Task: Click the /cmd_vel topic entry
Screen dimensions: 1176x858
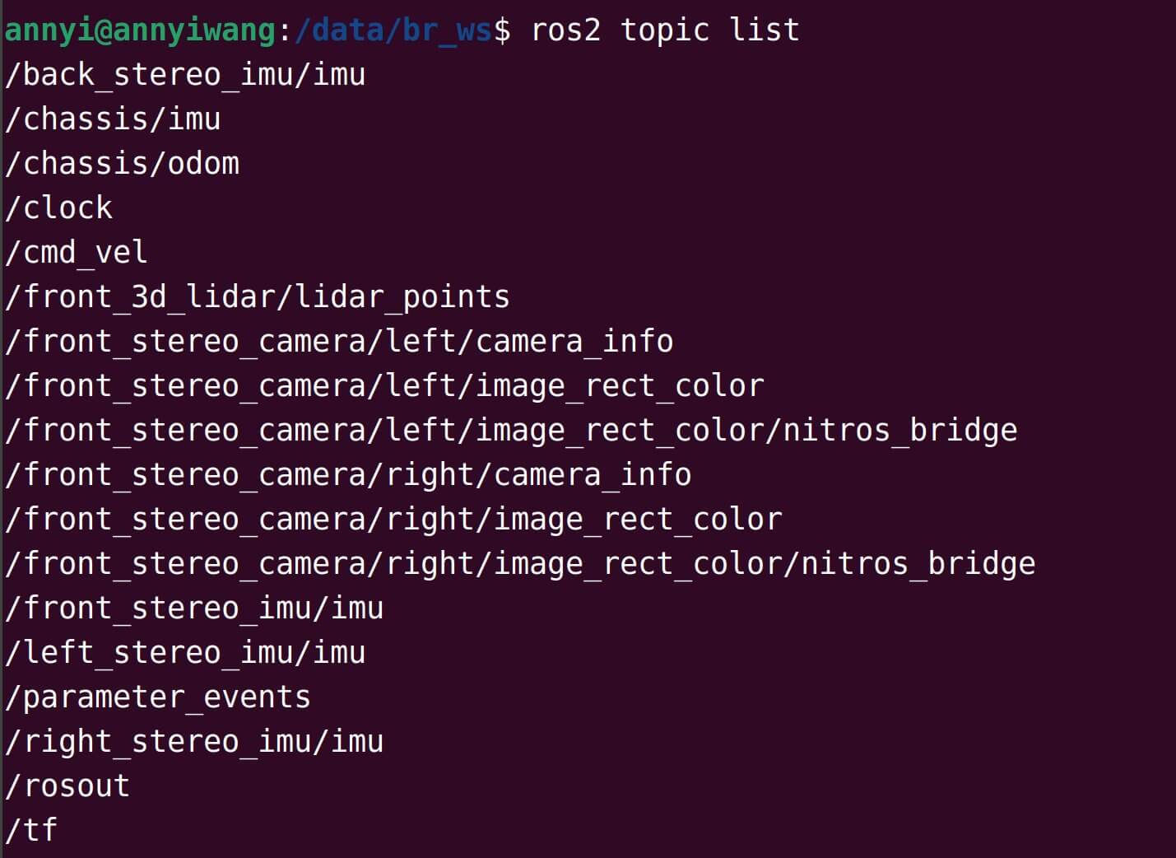Action: (77, 253)
